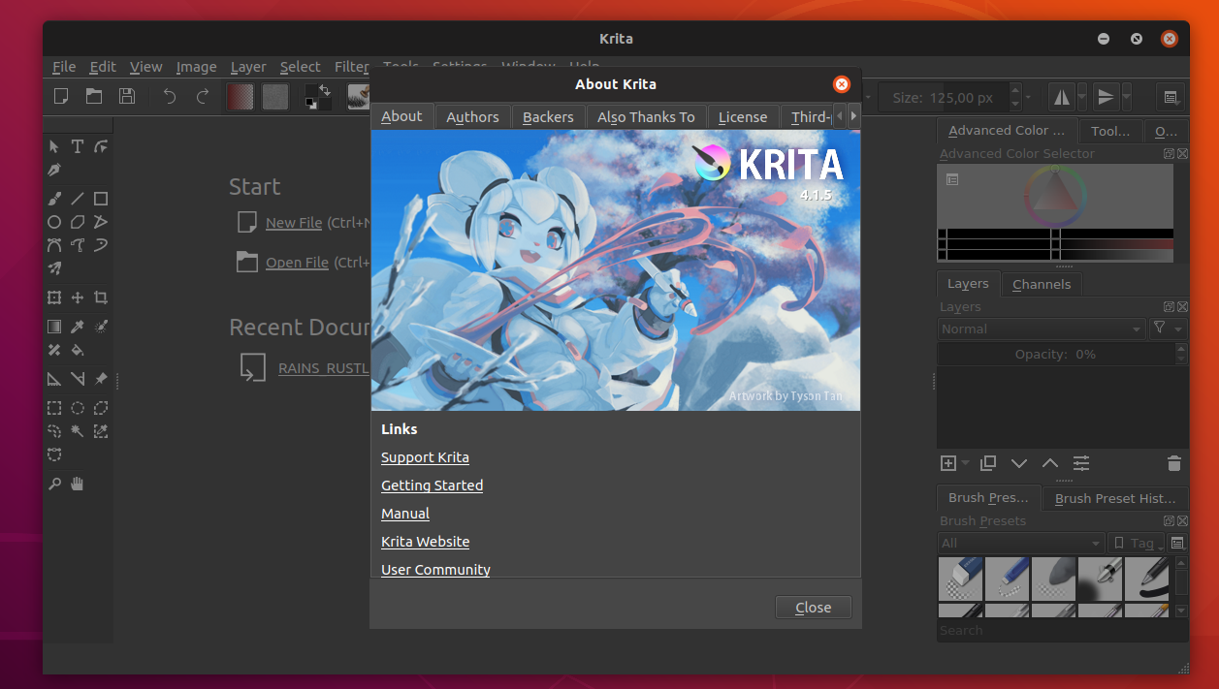1219x689 pixels.
Task: Select the Bezier Curve tool
Action: click(54, 245)
